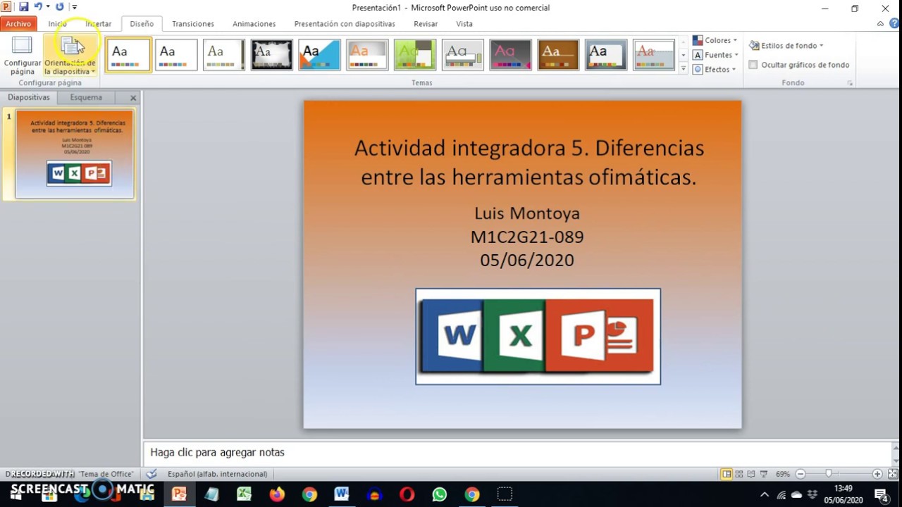
Task: Open Estilos de fondo dropdown
Action: click(x=786, y=45)
